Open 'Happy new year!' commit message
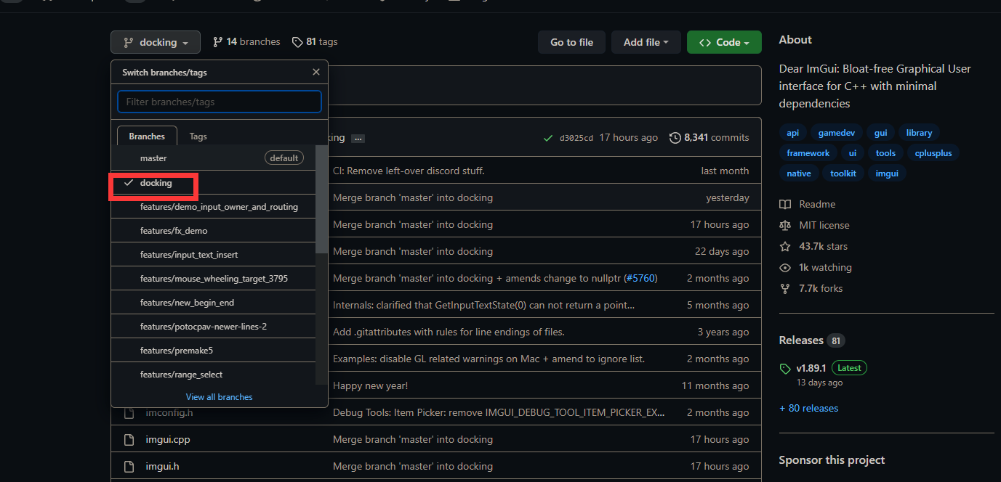The height and width of the screenshot is (482, 1001). tap(370, 385)
